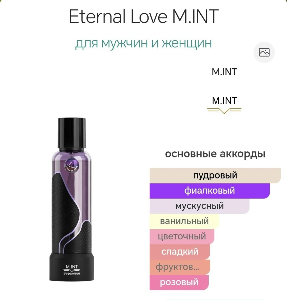Select the truncated фруктов... accord bar
This screenshot has height=300, width=287.
click(180, 267)
